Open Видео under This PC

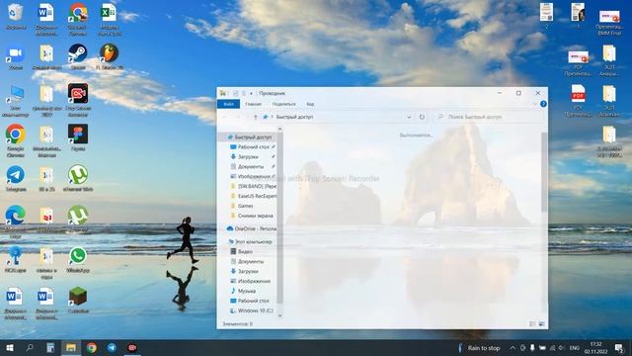[x=245, y=251]
